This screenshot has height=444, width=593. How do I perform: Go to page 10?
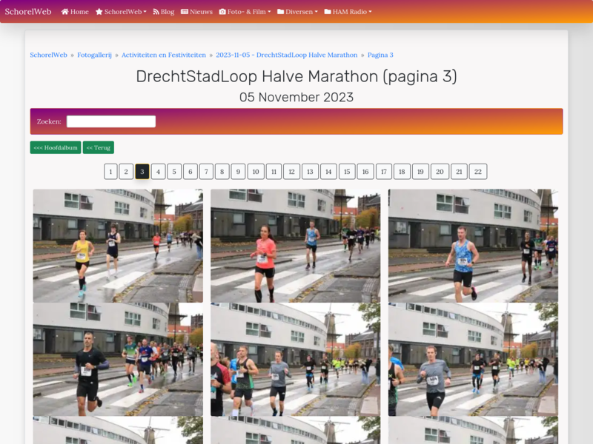click(x=256, y=172)
